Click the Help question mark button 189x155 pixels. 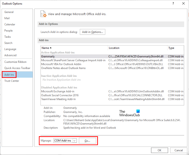pyautogui.click(x=173, y=4)
